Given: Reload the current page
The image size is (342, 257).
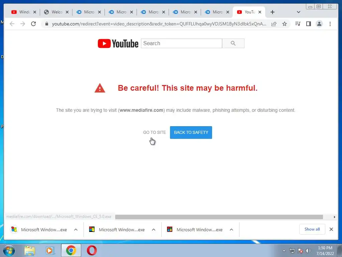Looking at the screenshot, I should tap(33, 24).
